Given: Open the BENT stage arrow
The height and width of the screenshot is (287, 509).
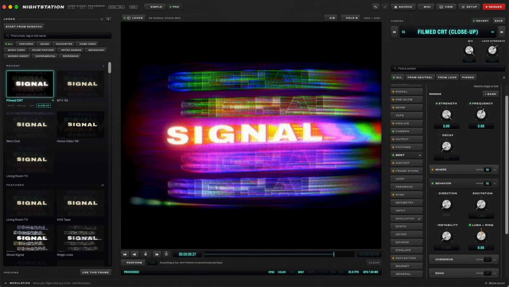Looking at the screenshot, I should (420, 155).
